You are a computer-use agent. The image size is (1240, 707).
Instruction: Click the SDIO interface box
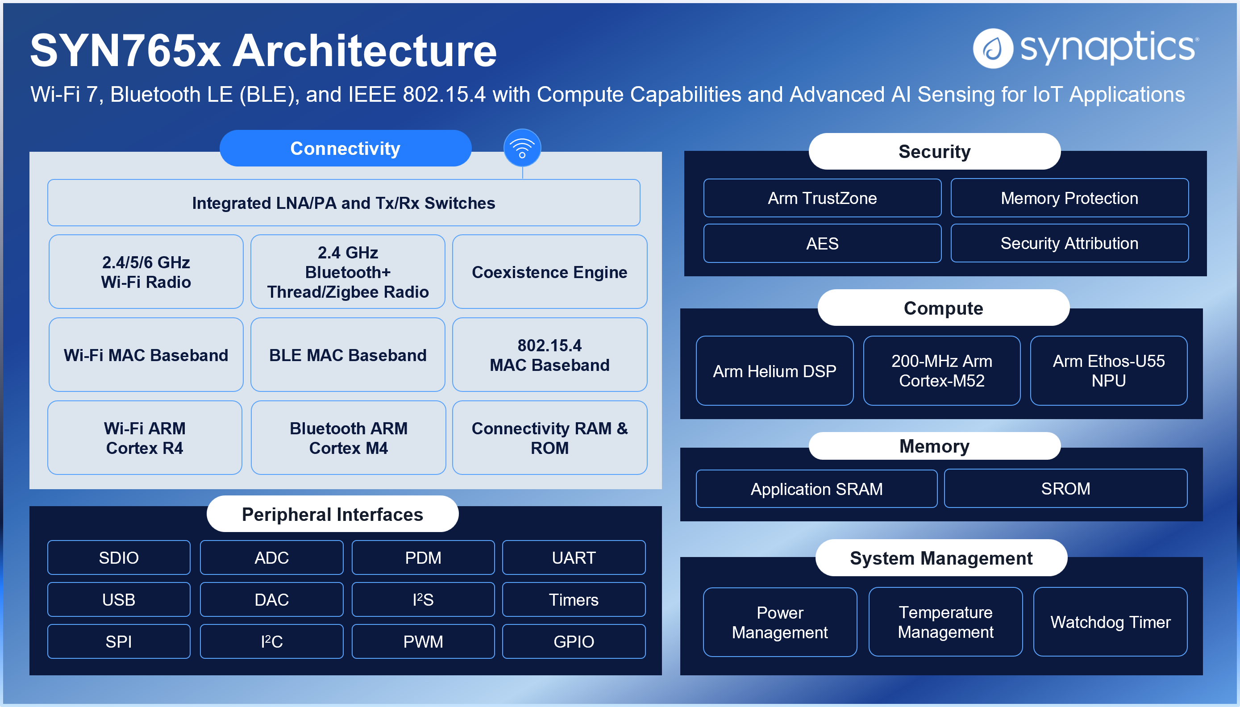pos(118,558)
